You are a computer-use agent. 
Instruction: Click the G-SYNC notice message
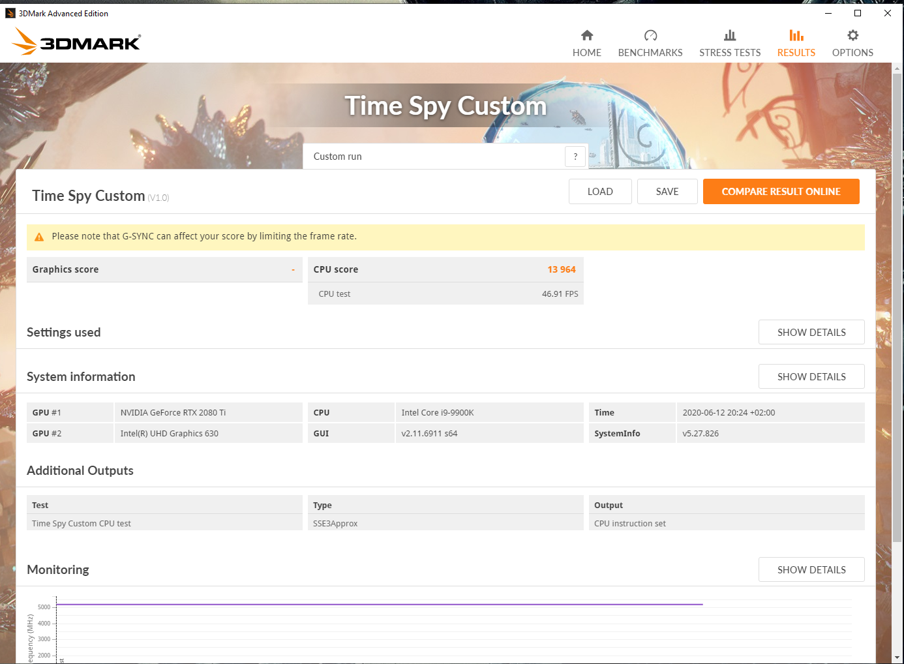click(204, 236)
